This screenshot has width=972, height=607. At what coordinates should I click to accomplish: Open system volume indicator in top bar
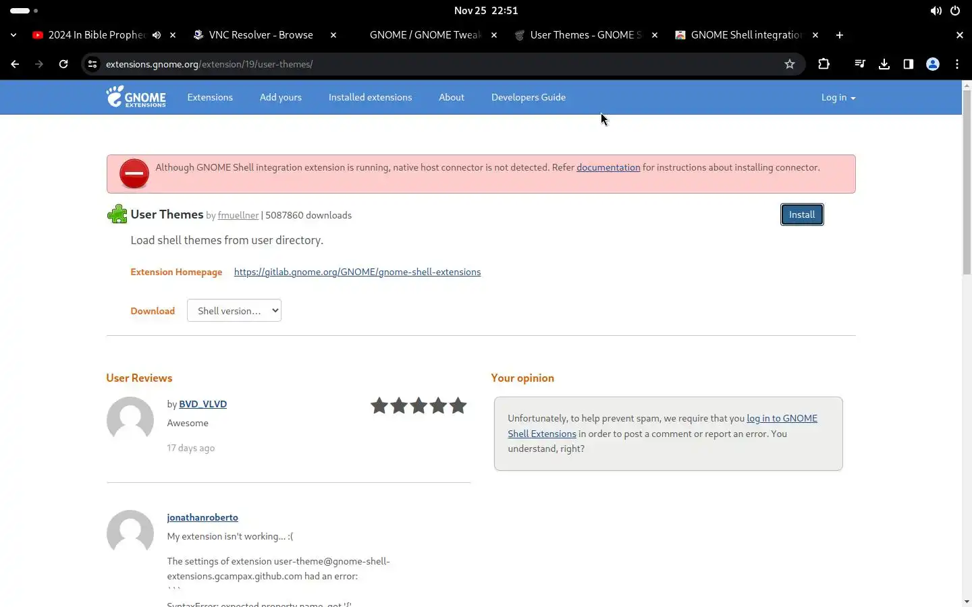(936, 11)
